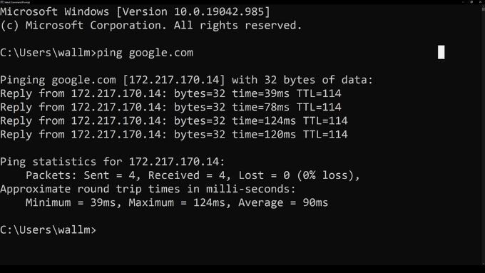The width and height of the screenshot is (485, 273).
Task: Click the final C:\Users\wallm prompt
Action: 48,230
